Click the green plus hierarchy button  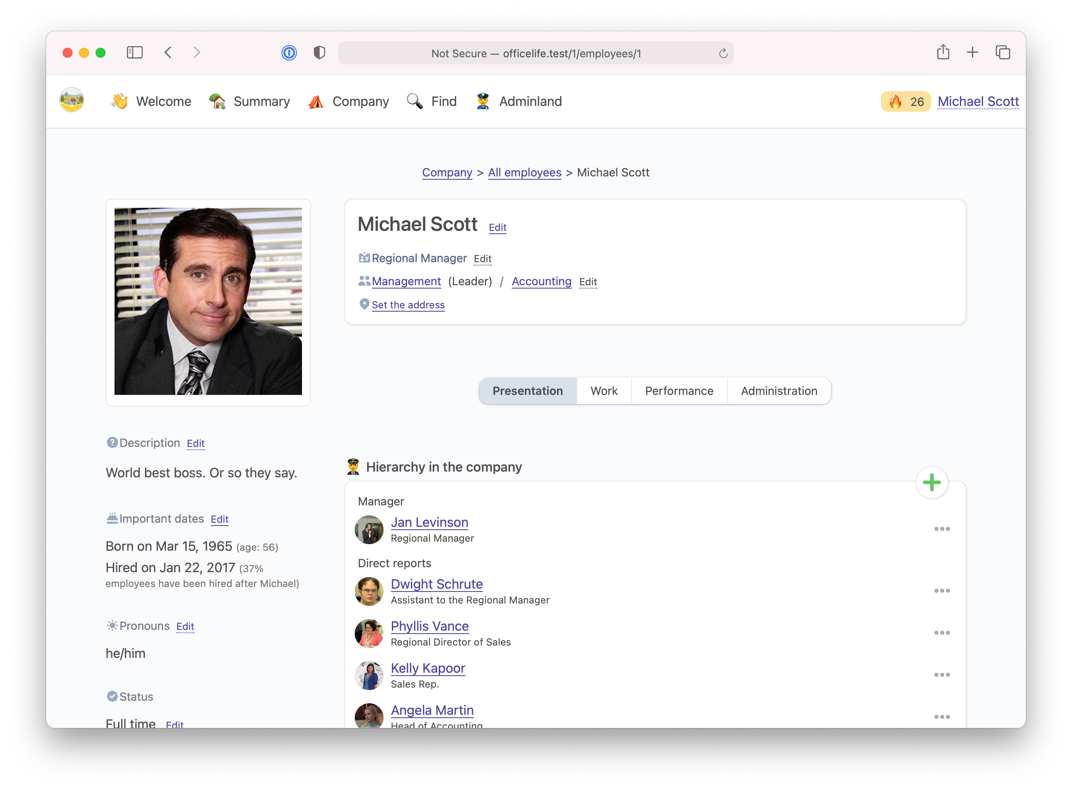(x=931, y=482)
